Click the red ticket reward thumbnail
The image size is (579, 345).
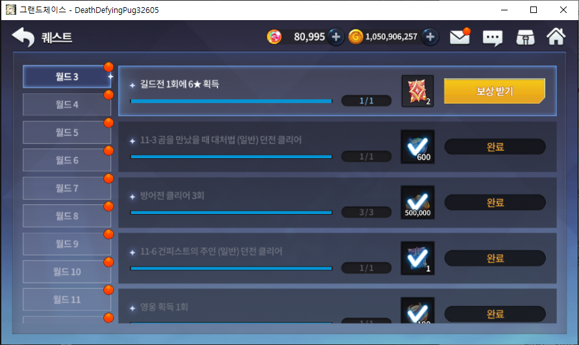(x=417, y=91)
